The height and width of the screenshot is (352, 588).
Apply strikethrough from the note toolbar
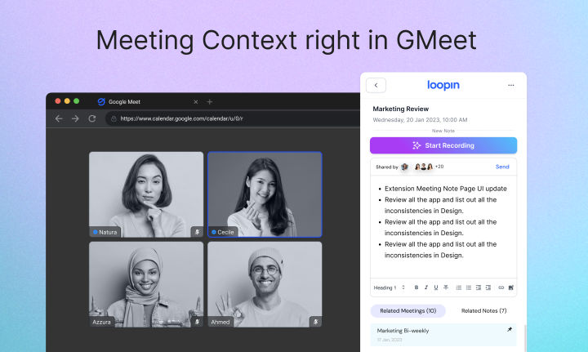click(446, 287)
